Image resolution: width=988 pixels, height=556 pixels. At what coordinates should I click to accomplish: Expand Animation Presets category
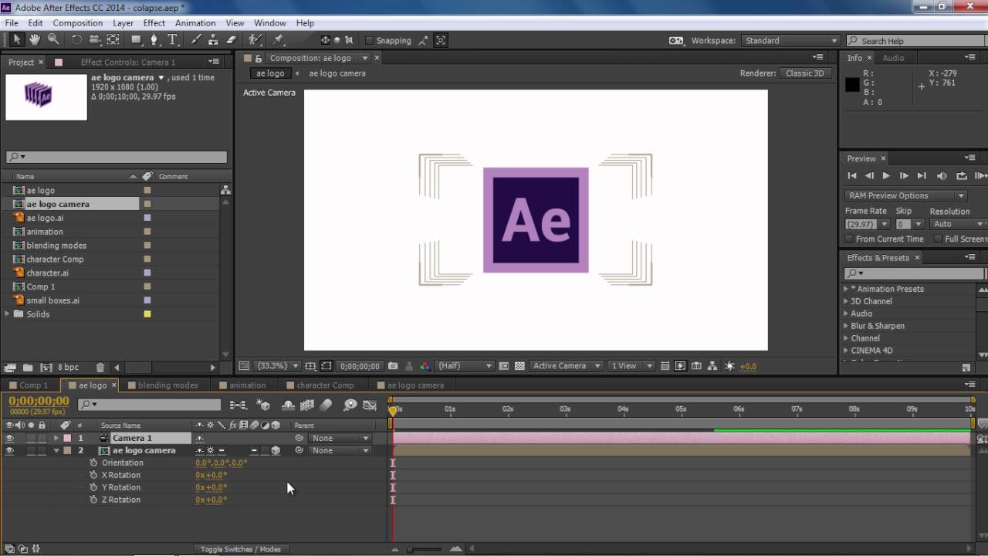[845, 289]
